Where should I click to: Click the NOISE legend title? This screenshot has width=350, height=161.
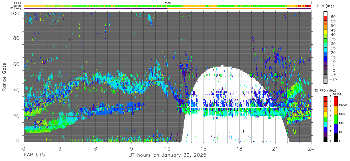click(337, 94)
